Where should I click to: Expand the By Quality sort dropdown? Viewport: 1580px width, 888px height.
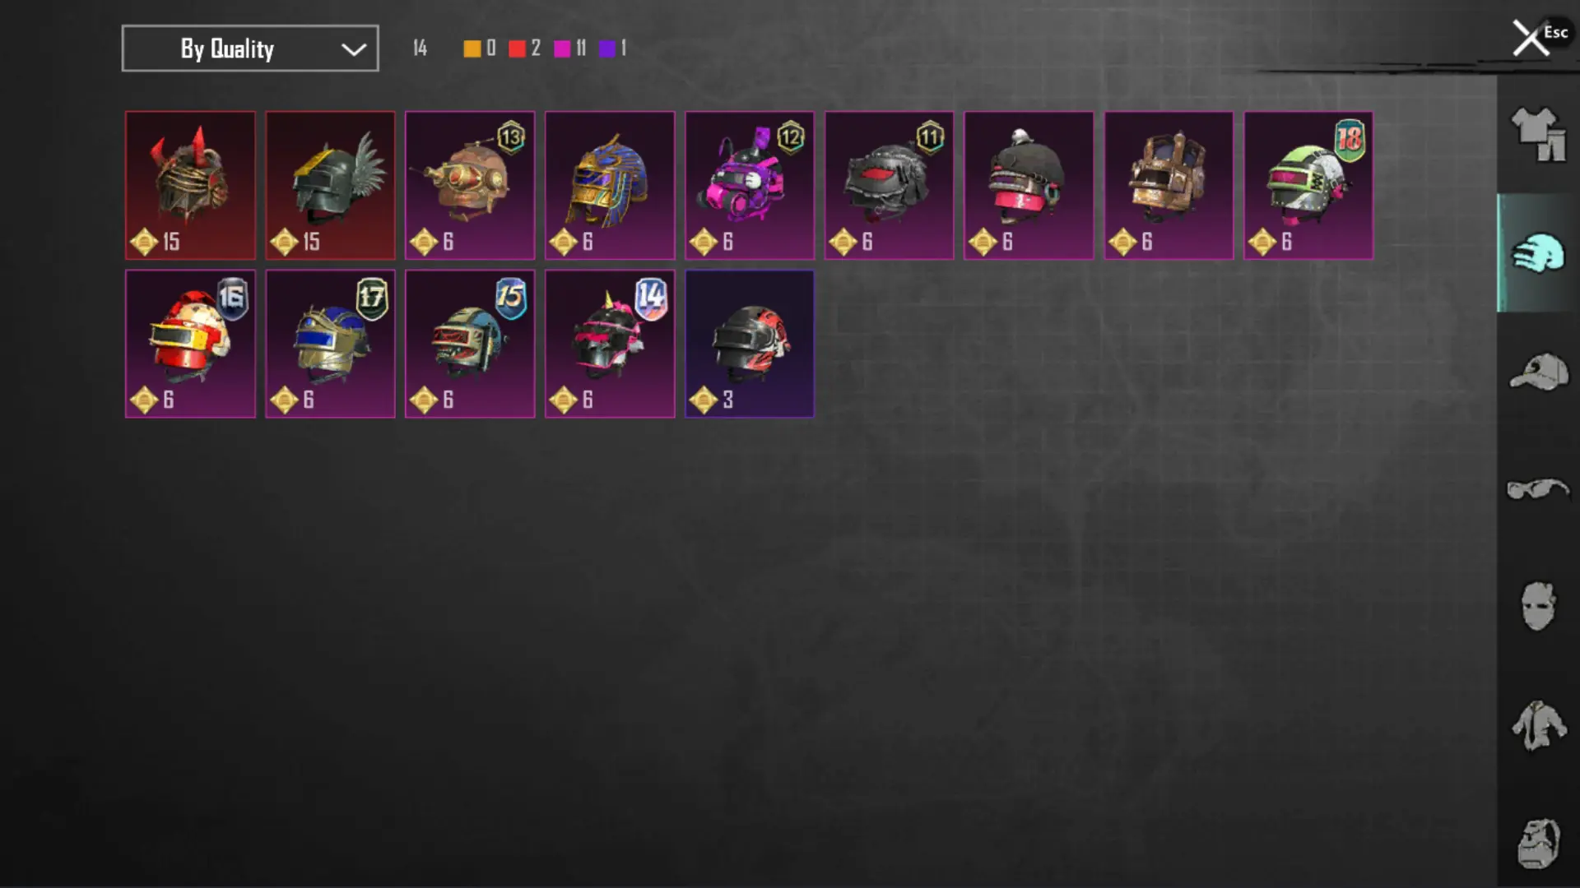[x=250, y=49]
